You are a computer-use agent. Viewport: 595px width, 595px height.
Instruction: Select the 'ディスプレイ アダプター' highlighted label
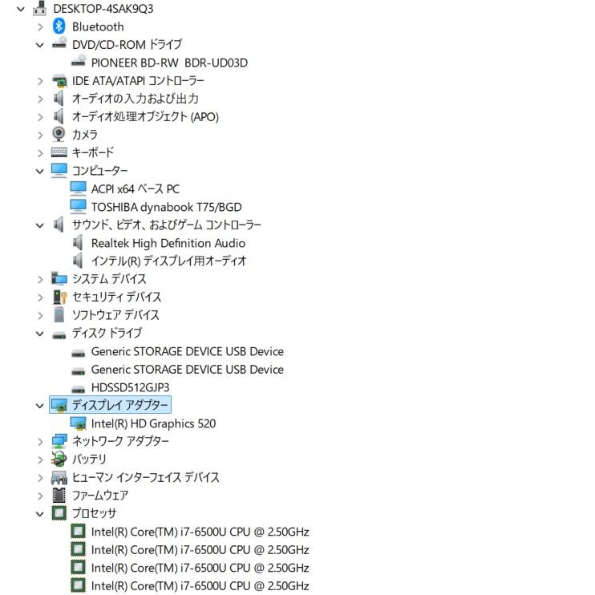click(x=120, y=405)
